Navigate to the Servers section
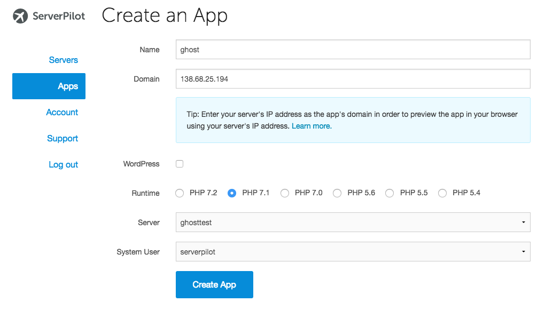This screenshot has height=310, width=545. click(63, 60)
